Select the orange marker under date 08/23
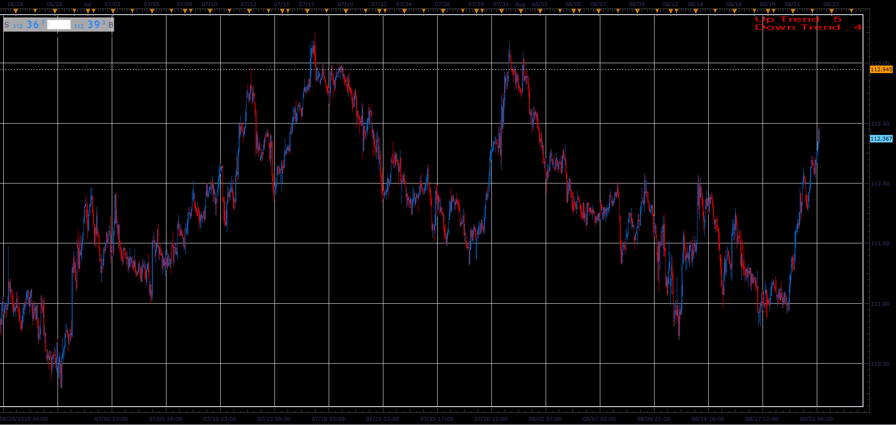 (x=831, y=11)
